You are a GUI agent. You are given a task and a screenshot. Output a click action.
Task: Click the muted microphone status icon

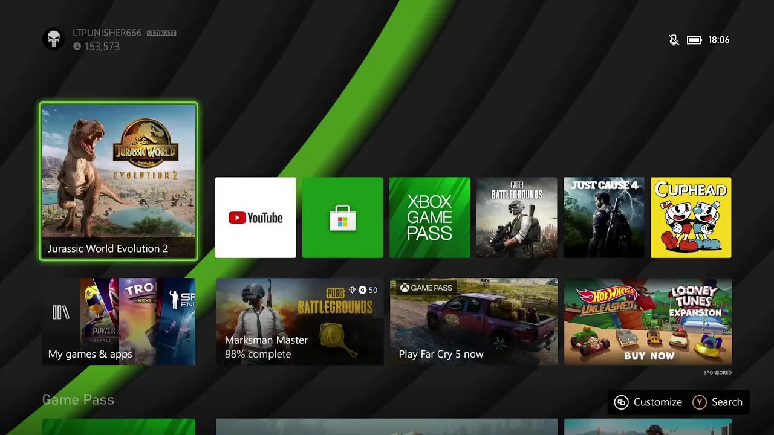pos(674,40)
